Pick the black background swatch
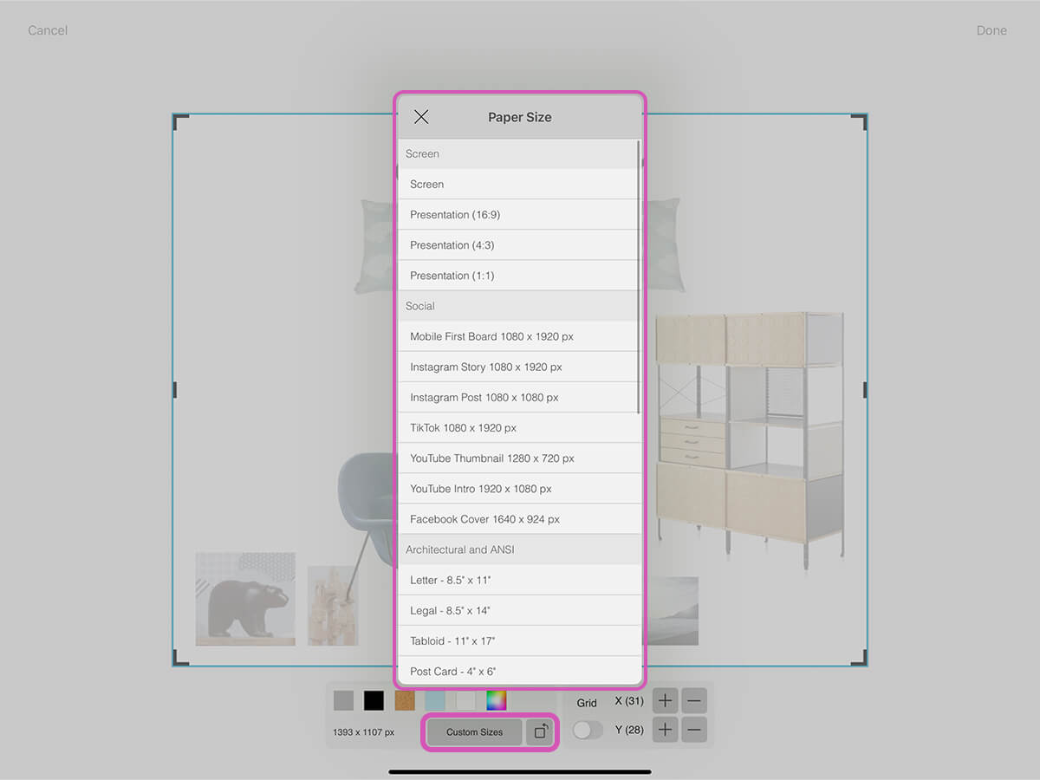Image resolution: width=1040 pixels, height=780 pixels. 374,700
